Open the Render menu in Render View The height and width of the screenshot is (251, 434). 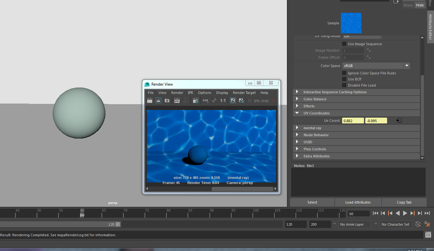click(x=177, y=93)
